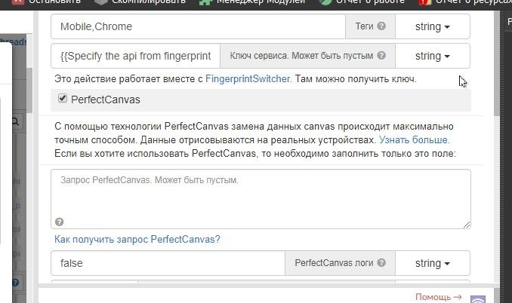Screen dimensions: 512x303
Task: Toggle the PerfectCanvas checkbox
Action: pos(63,98)
